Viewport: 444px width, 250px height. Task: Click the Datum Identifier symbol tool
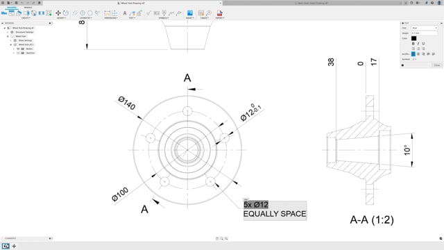pos(164,13)
